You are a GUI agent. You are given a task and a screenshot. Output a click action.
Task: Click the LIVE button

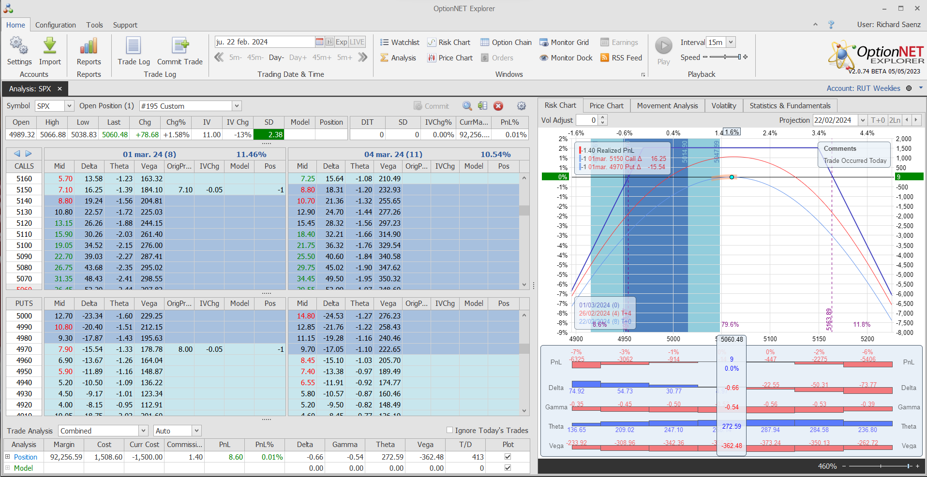coord(357,42)
